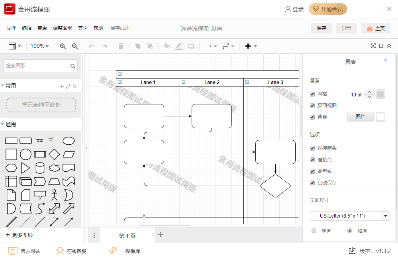Click the zoom in magnifier icon
Screen dimensions: 398x259
(x=63, y=46)
